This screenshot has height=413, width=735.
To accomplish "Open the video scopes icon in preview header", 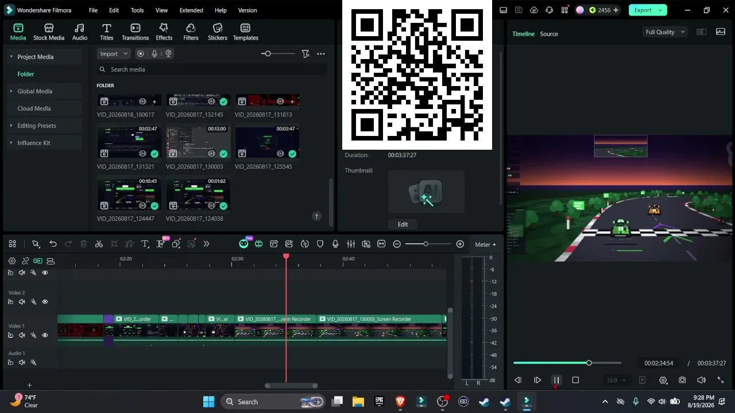I will point(721,32).
